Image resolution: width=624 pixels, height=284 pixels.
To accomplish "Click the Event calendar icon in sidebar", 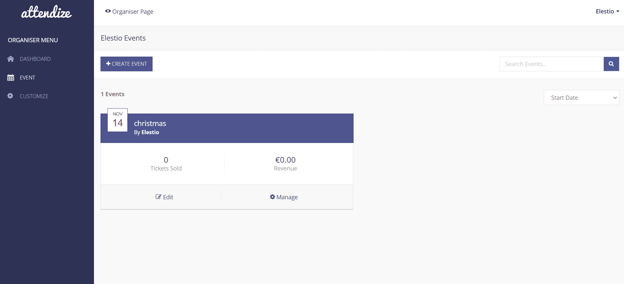I will click(x=10, y=78).
